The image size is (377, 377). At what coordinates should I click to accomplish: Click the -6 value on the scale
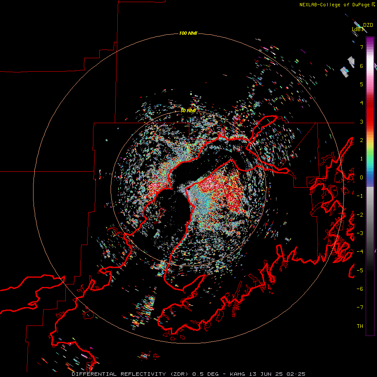pyautogui.click(x=360, y=289)
